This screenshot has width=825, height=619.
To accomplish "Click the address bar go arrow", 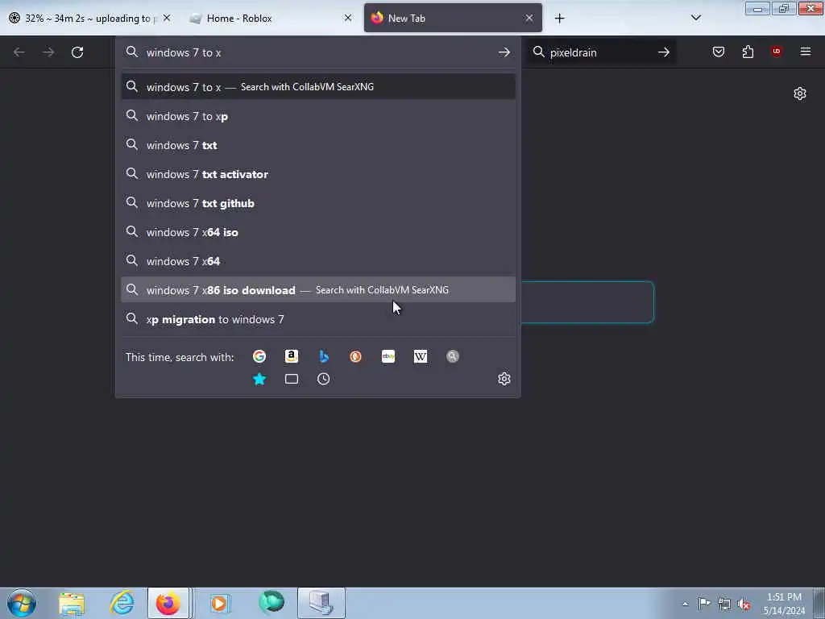I will pyautogui.click(x=504, y=52).
